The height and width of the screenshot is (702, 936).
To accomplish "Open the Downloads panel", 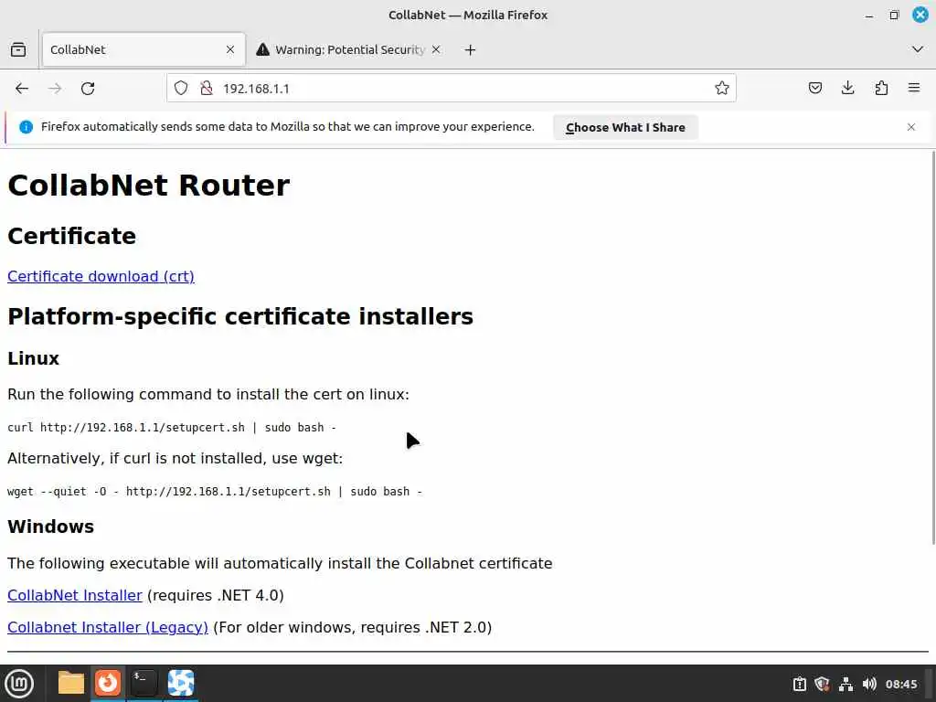I will [x=847, y=89].
